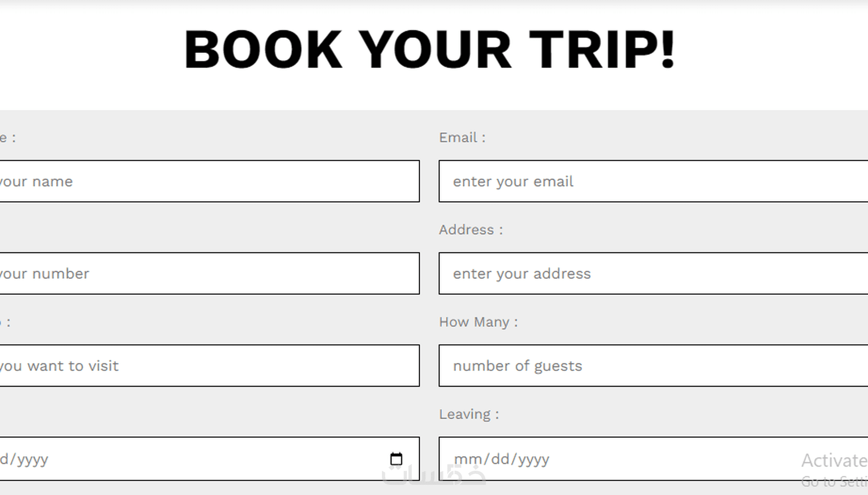Click the 'BOOK YOUR TRIP!' heading
The image size is (868, 495).
tap(430, 49)
